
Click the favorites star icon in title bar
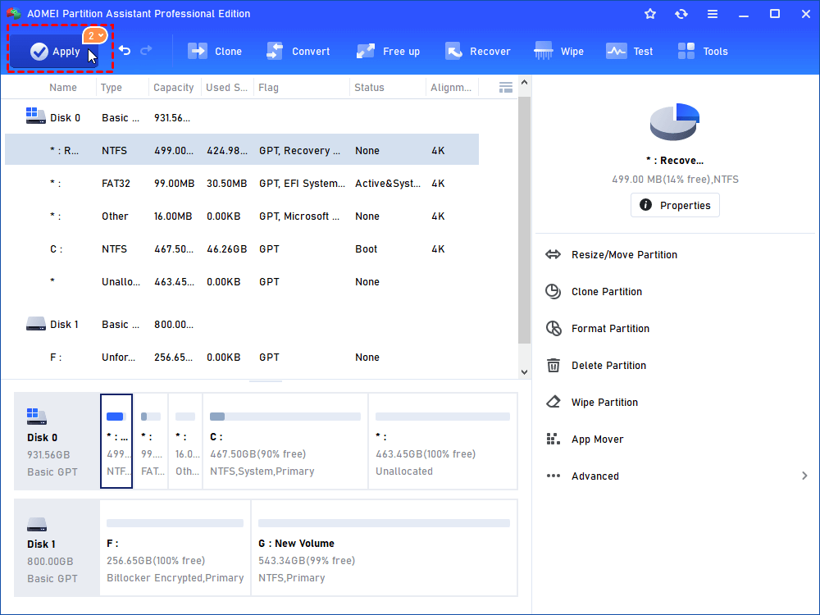(x=650, y=14)
